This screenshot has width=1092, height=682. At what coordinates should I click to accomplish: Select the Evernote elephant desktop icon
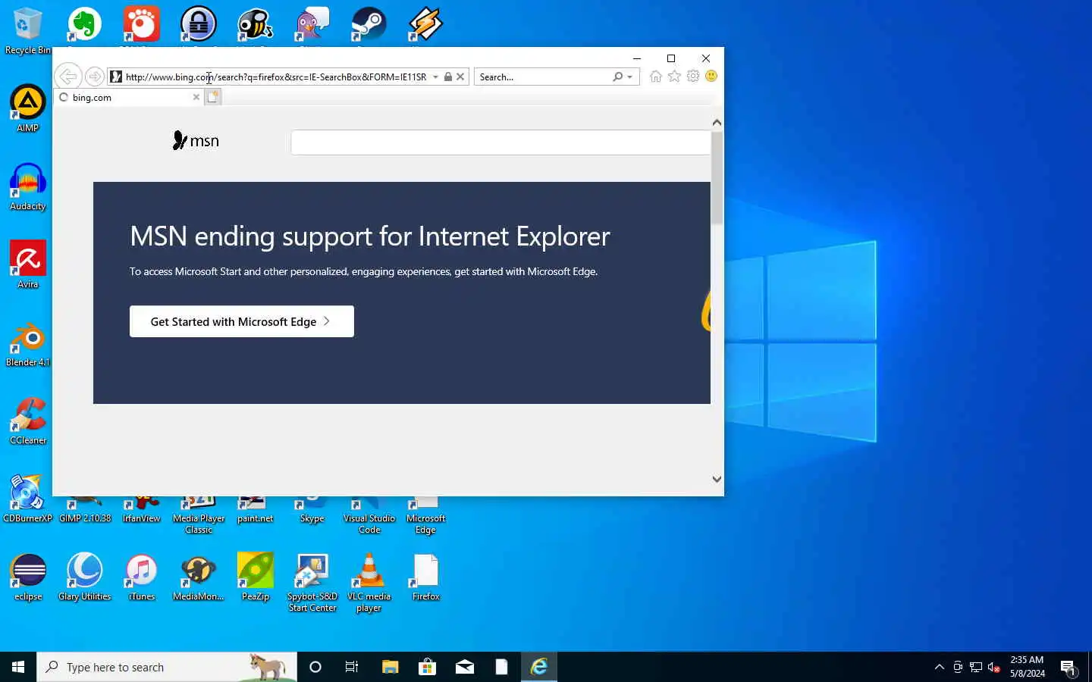(x=84, y=24)
